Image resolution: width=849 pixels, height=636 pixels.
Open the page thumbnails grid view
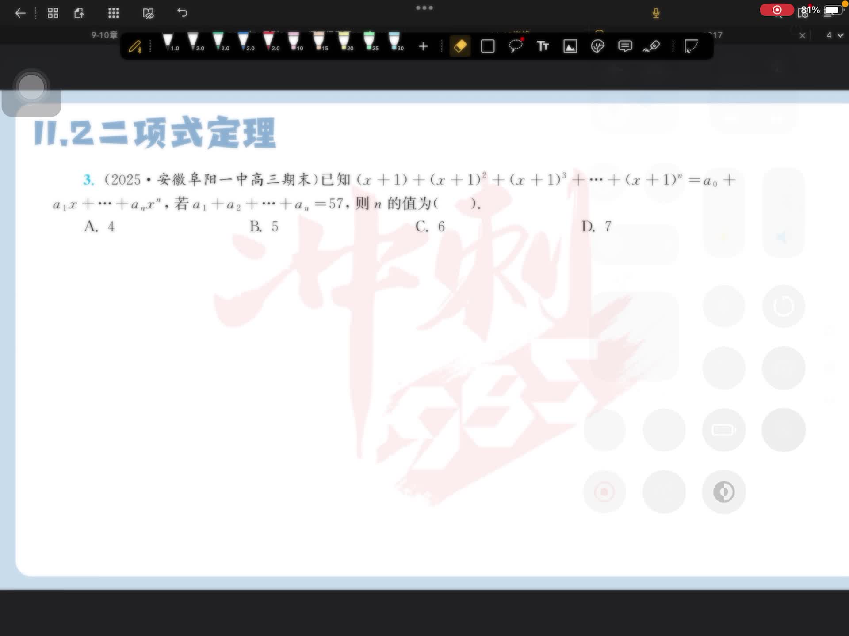point(53,13)
